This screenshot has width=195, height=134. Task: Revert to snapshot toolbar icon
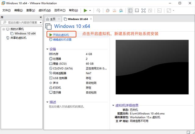114,11
